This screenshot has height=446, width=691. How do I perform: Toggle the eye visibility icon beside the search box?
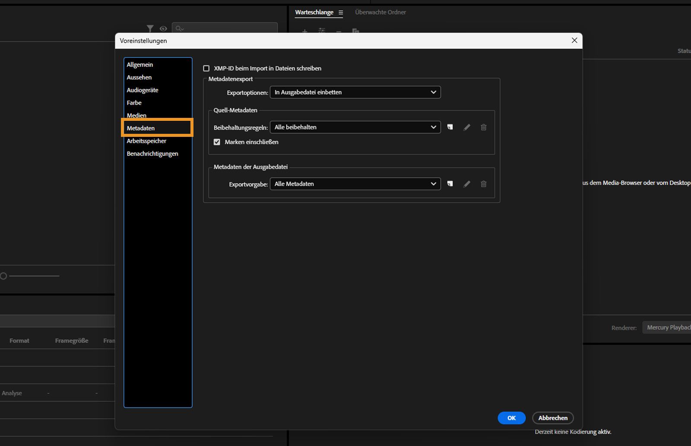tap(163, 28)
